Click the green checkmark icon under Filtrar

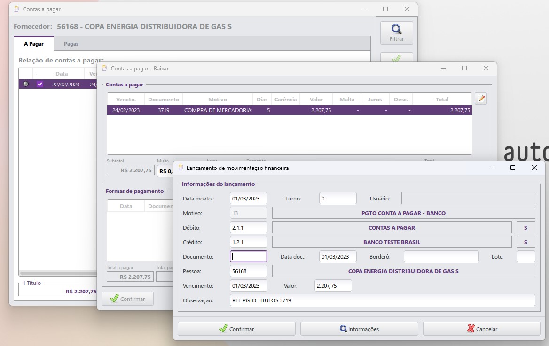(x=396, y=58)
